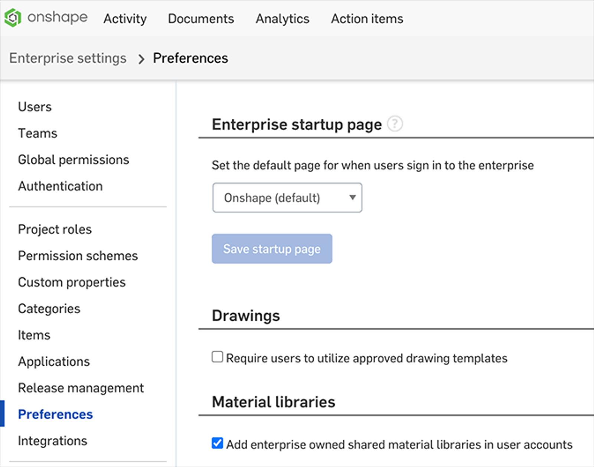This screenshot has height=467, width=594.
Task: Open Action items in top navigation
Action: point(367,19)
